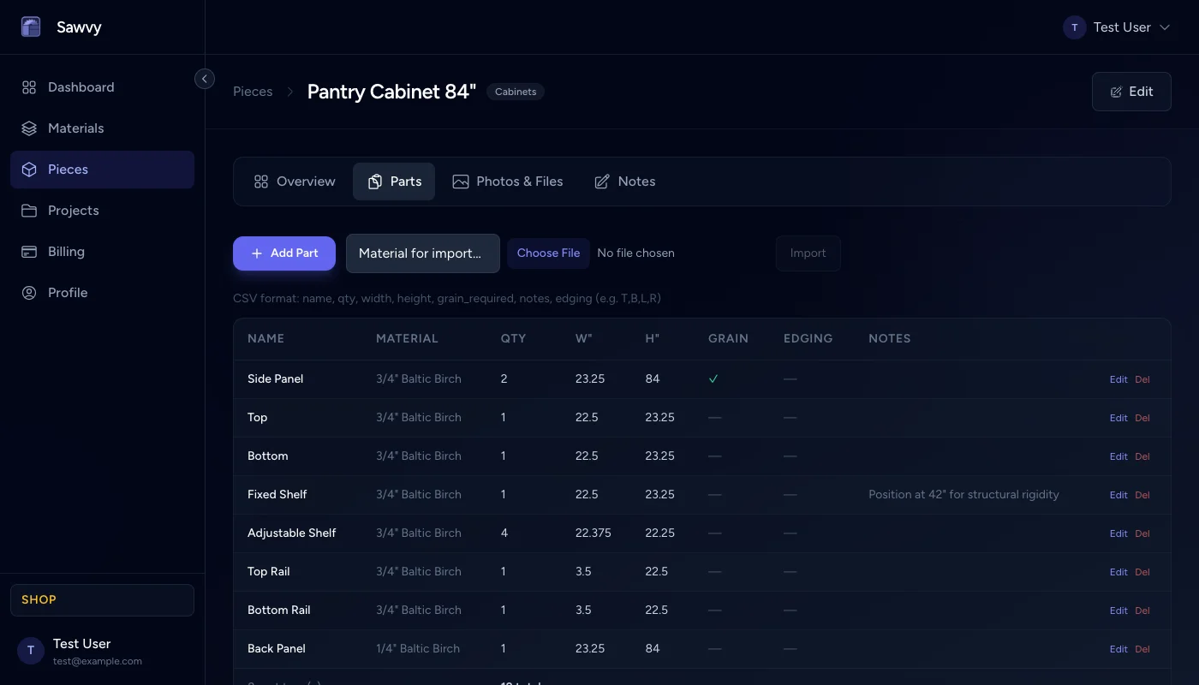The height and width of the screenshot is (685, 1199).
Task: Open the Test User account dropdown
Action: click(1118, 27)
